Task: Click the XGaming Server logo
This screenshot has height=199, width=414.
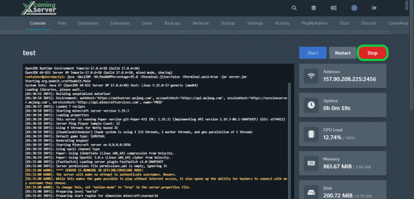Action: [39, 9]
